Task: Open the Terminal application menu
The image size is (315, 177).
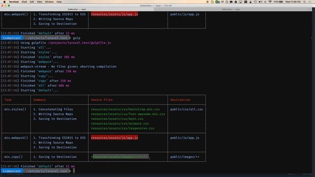Action: pyautogui.click(x=14, y=2)
